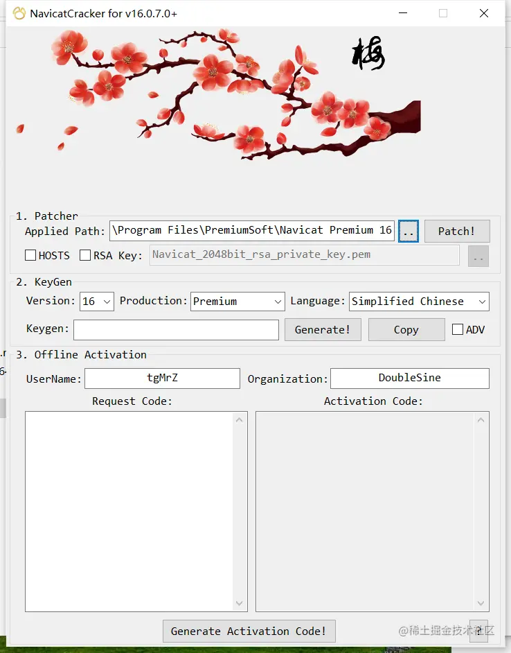Toggle the ADV checkbox
The image size is (511, 653).
pos(457,329)
